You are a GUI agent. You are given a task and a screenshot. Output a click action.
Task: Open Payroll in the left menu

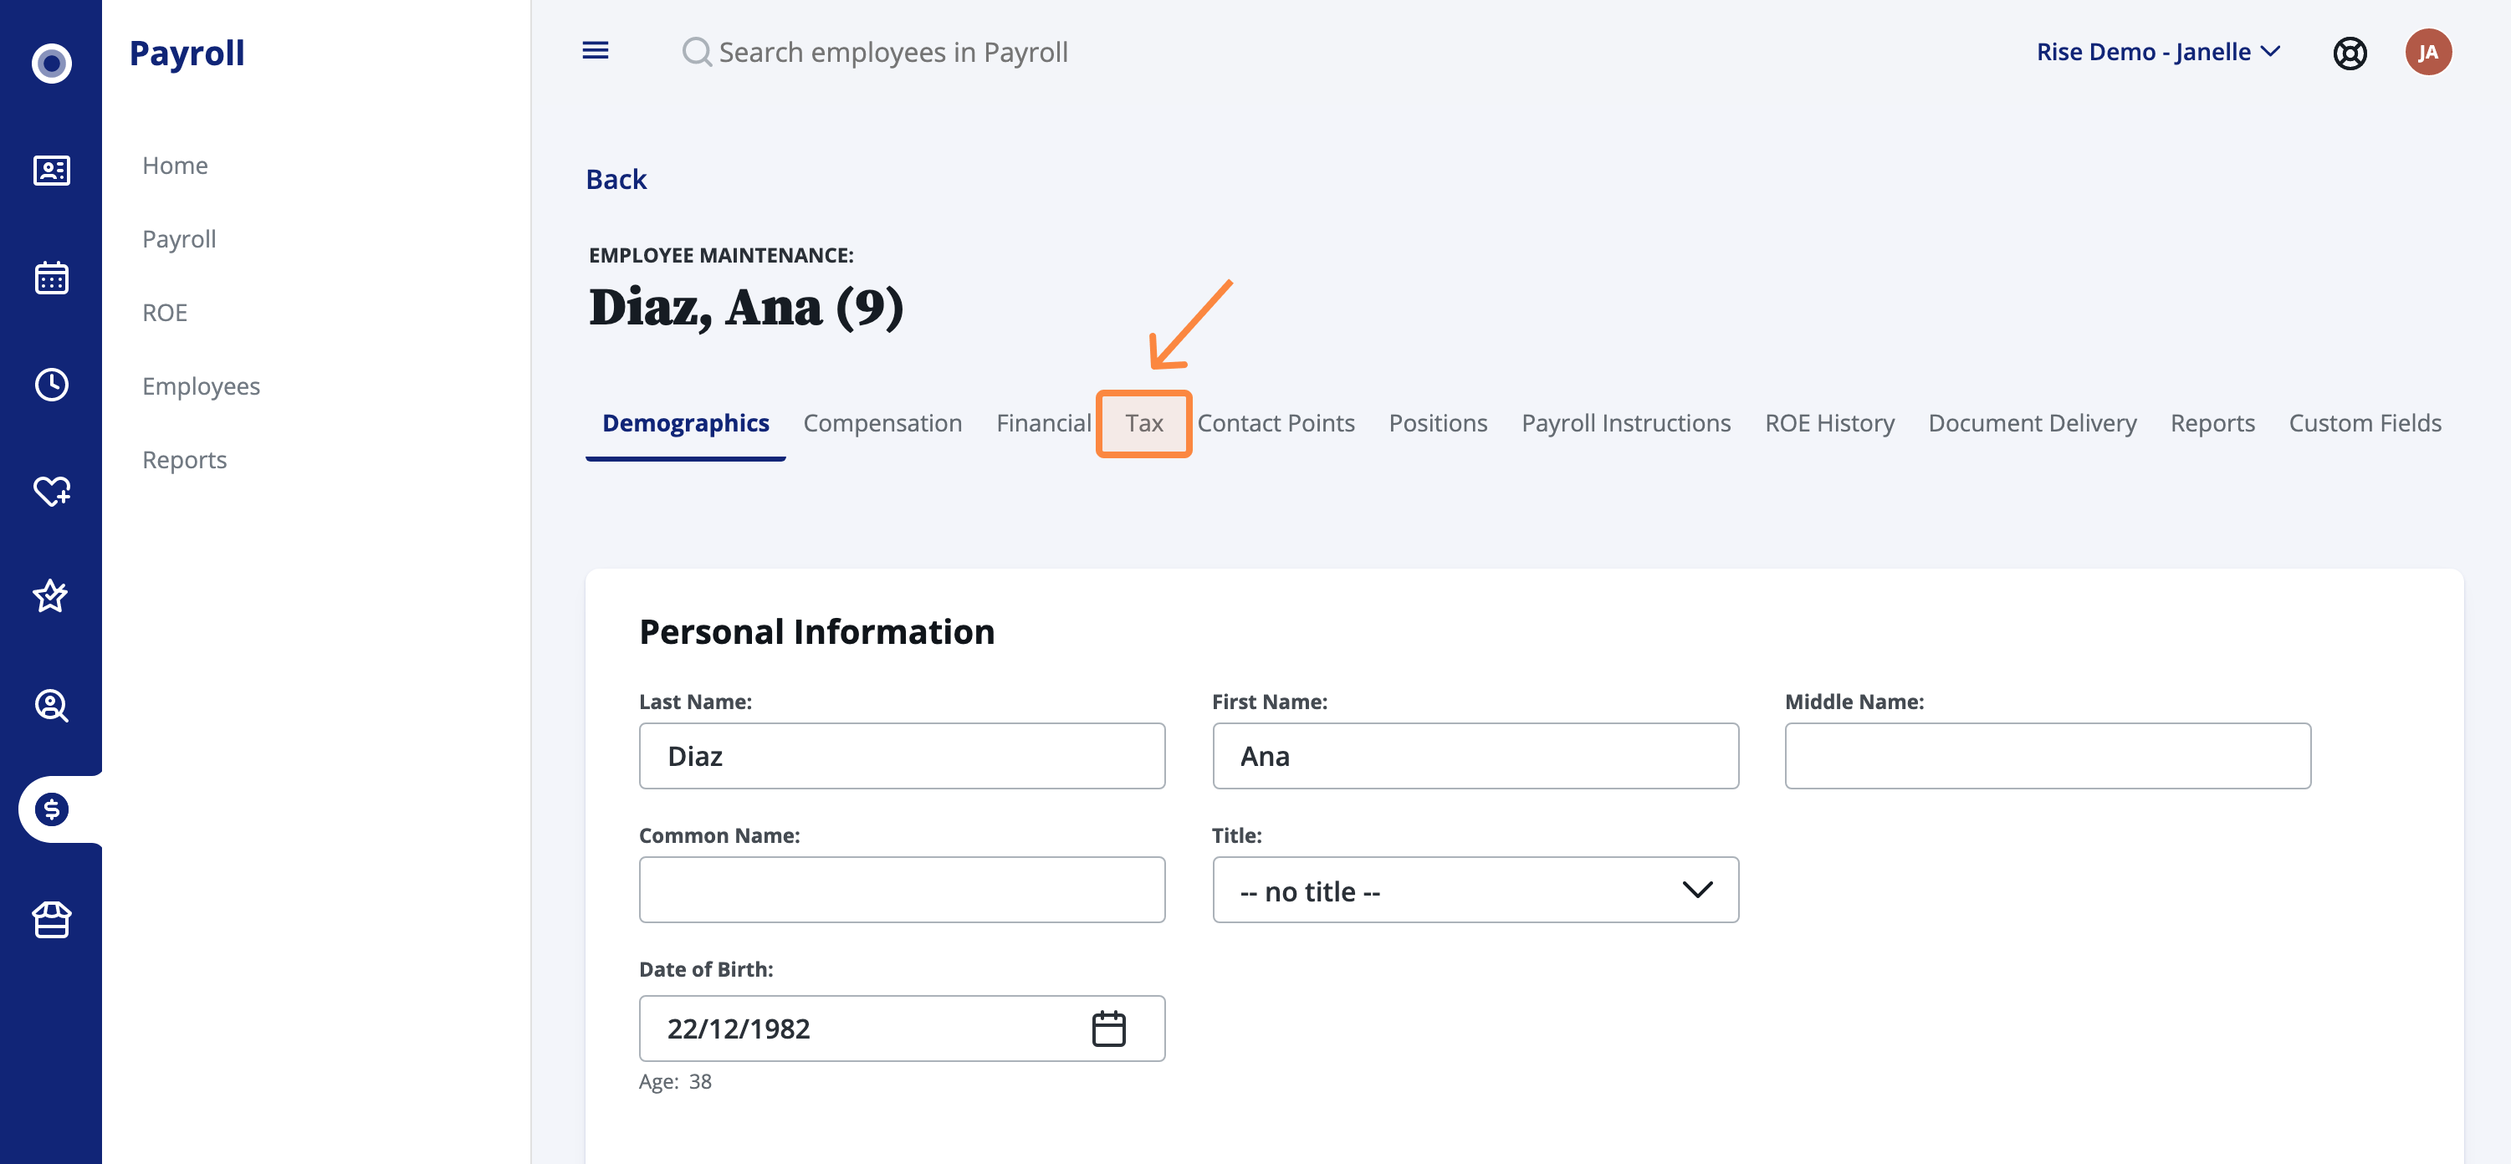[179, 239]
